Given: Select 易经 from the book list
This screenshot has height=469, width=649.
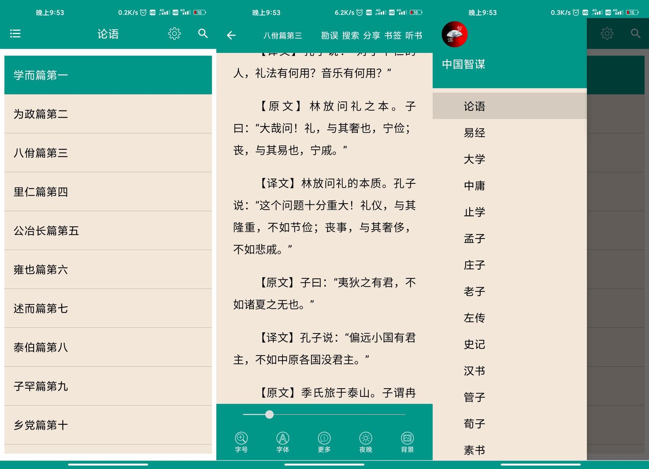Looking at the screenshot, I should (474, 132).
